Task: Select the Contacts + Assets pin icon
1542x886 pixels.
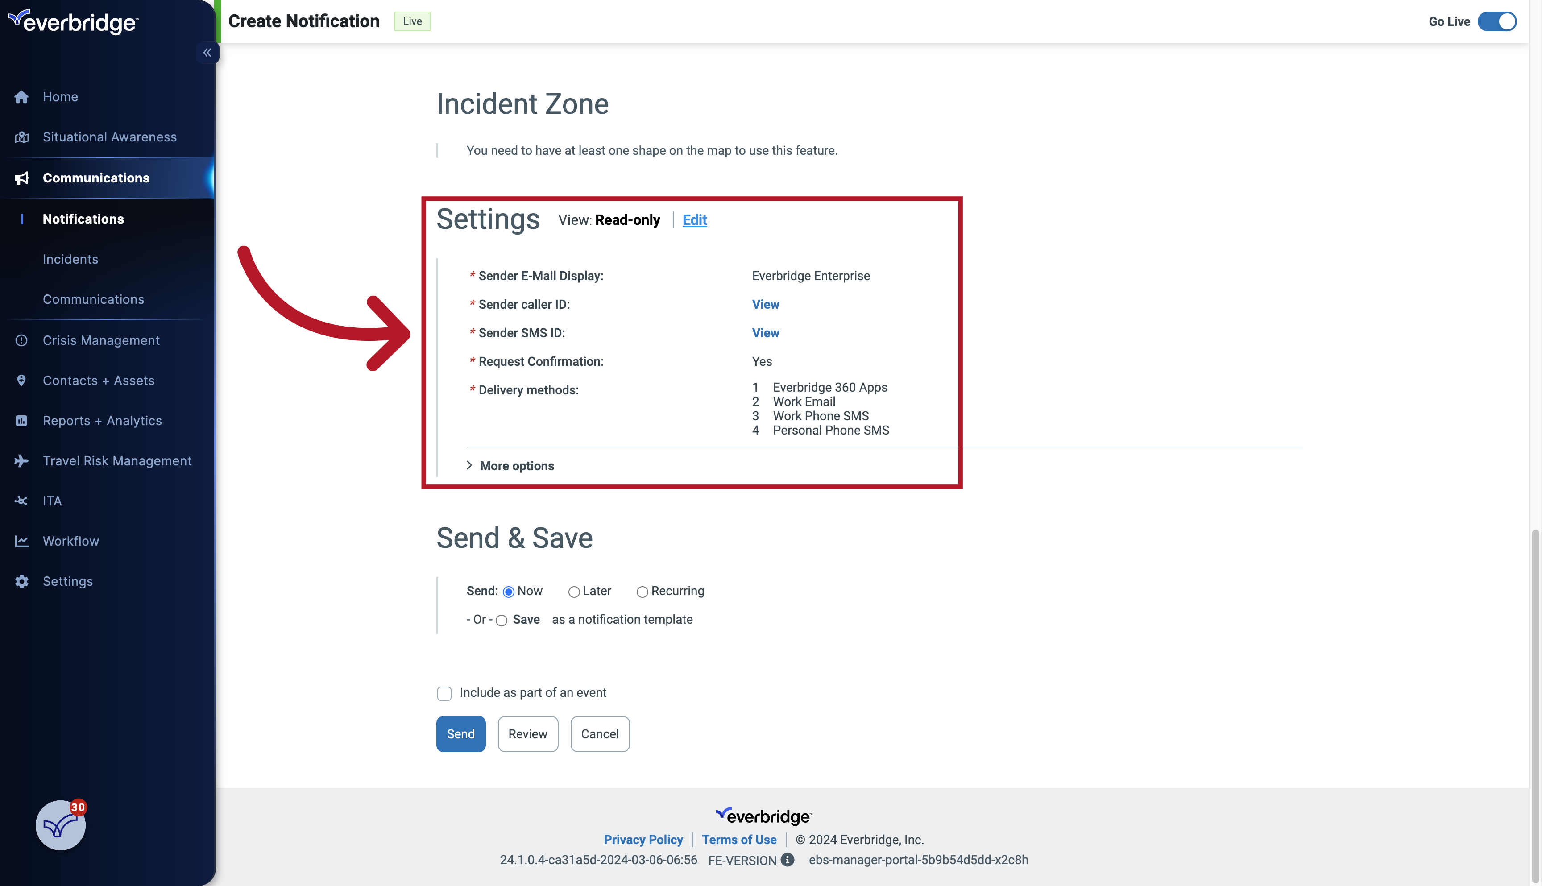Action: pos(21,380)
